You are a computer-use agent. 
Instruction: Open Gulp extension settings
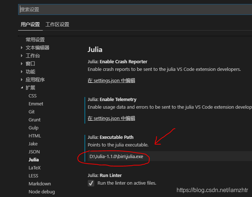click(33, 128)
